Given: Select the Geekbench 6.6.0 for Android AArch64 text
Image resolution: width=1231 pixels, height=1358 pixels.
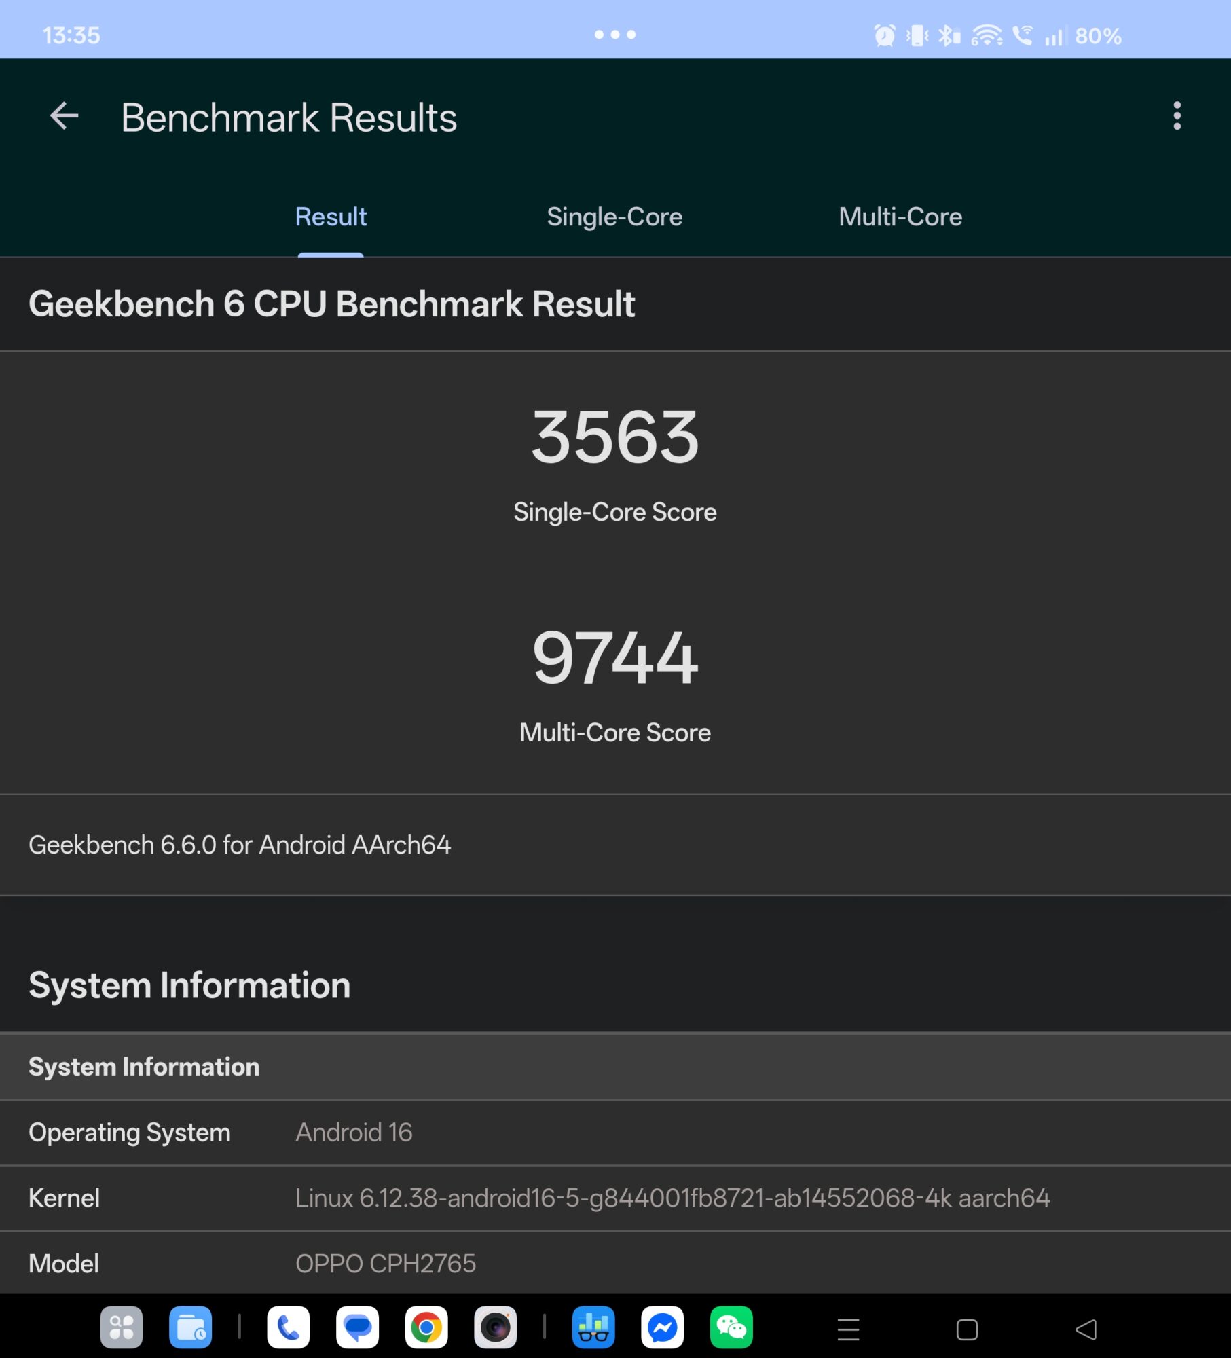Looking at the screenshot, I should 239,845.
